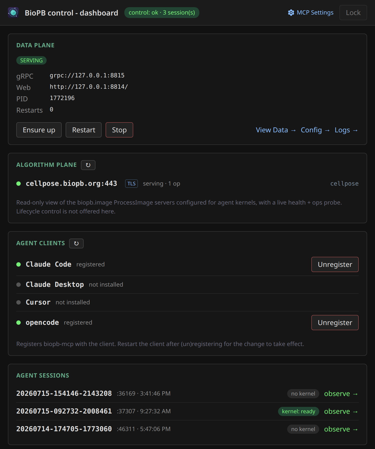
Task: Click the Ensure up button
Action: coord(39,130)
